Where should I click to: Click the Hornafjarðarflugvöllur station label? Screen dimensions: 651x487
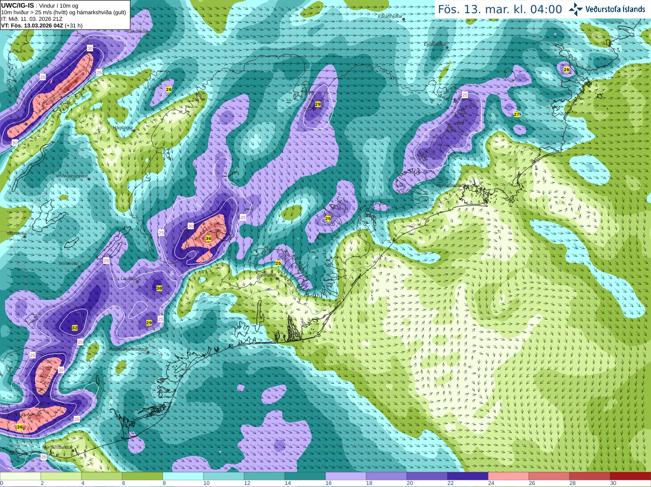(x=457, y=186)
